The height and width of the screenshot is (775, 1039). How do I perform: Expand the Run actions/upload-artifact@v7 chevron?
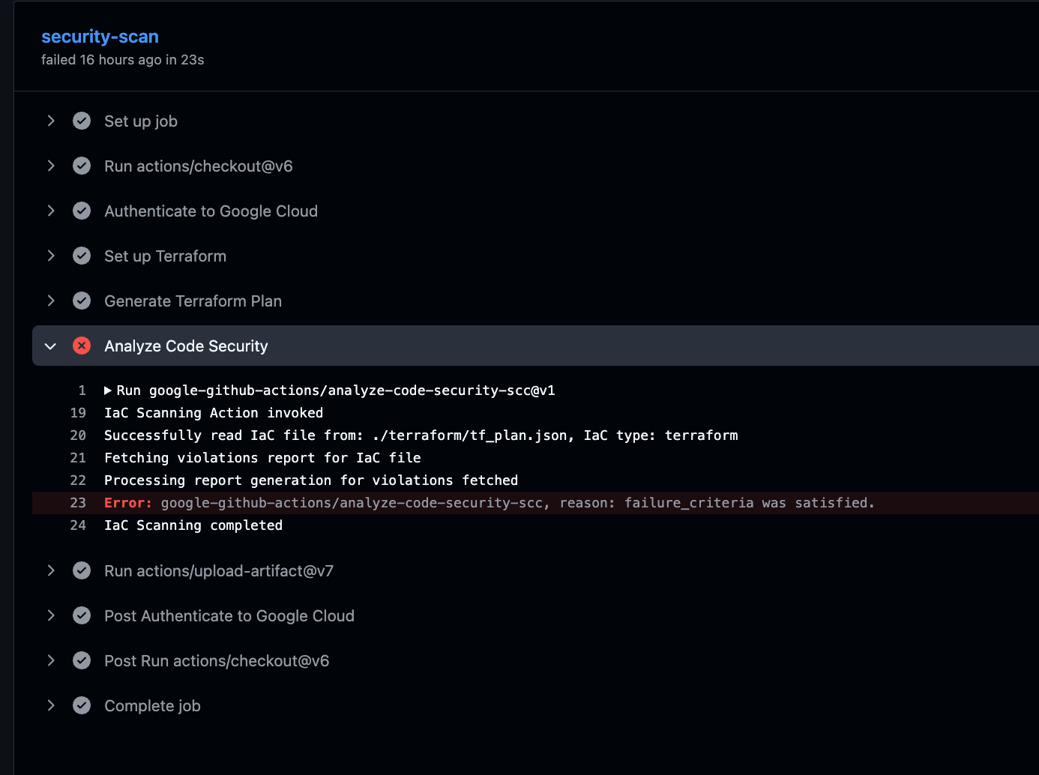pos(51,570)
